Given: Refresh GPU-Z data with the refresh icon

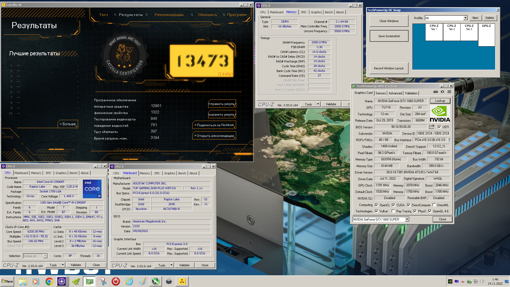Looking at the screenshot, I should (x=442, y=92).
